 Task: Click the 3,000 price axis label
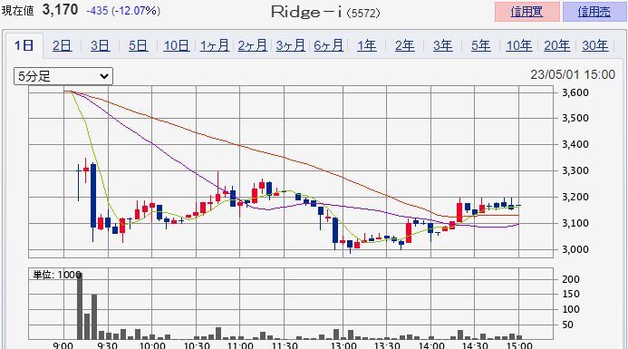click(575, 249)
